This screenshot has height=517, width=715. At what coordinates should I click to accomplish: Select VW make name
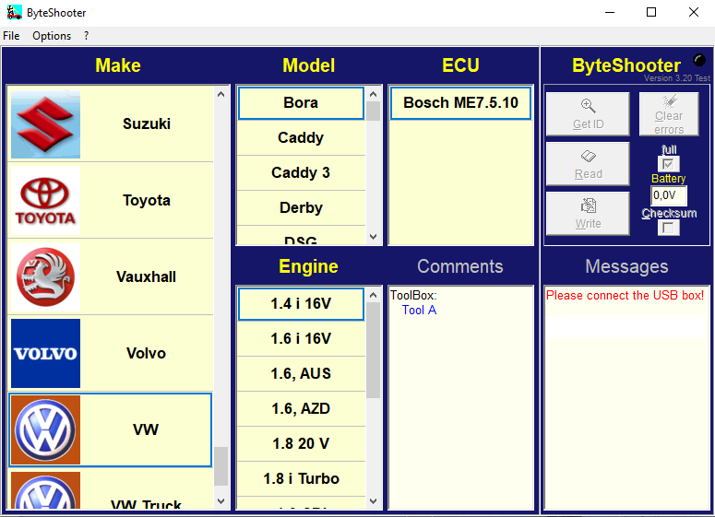tap(146, 430)
